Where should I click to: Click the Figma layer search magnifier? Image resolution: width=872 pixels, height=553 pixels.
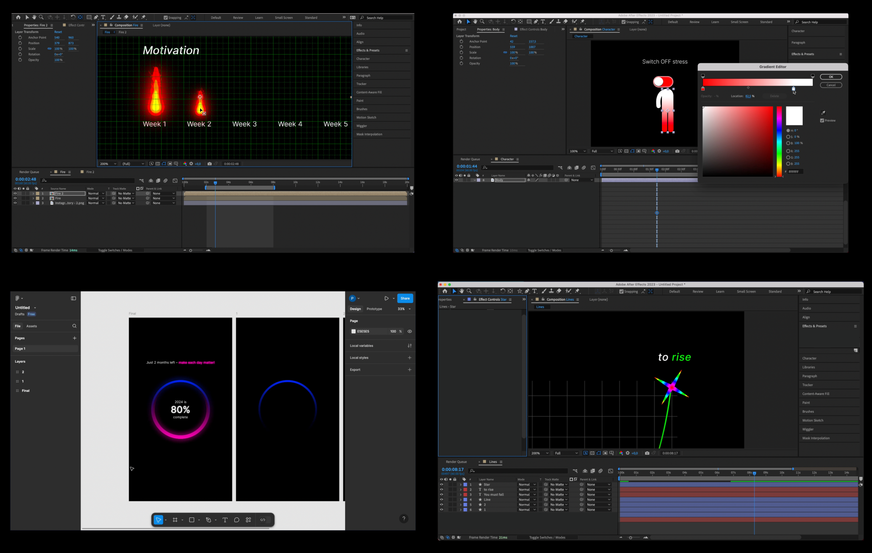click(x=74, y=326)
